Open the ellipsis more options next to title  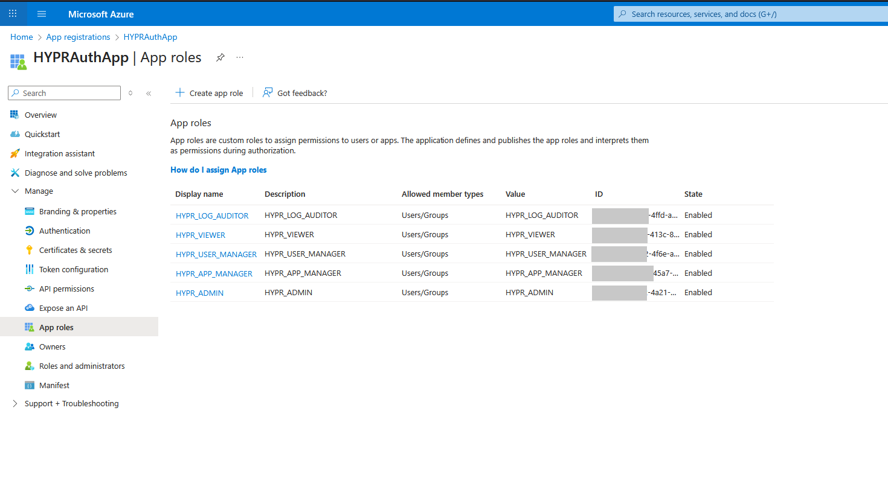click(x=240, y=57)
